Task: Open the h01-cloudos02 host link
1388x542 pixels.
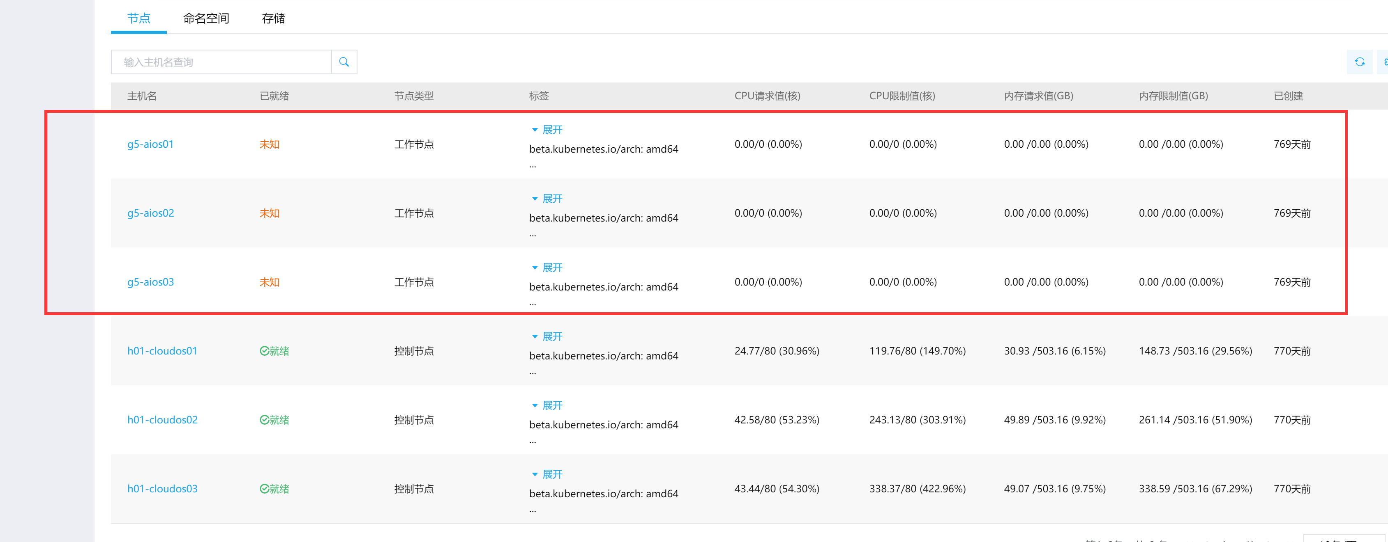Action: (x=162, y=420)
